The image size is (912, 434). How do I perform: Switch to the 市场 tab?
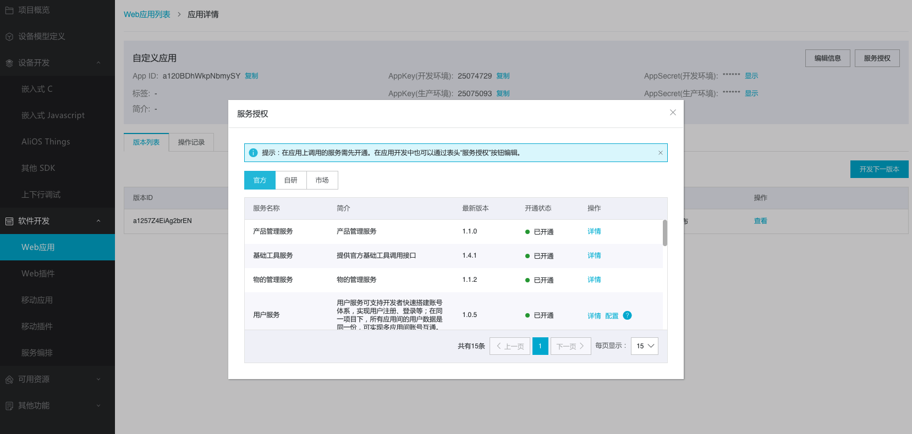[x=322, y=180]
